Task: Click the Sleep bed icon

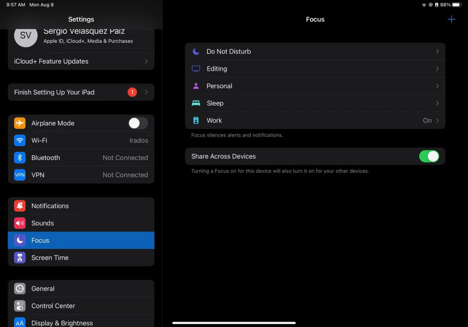Action: point(196,103)
